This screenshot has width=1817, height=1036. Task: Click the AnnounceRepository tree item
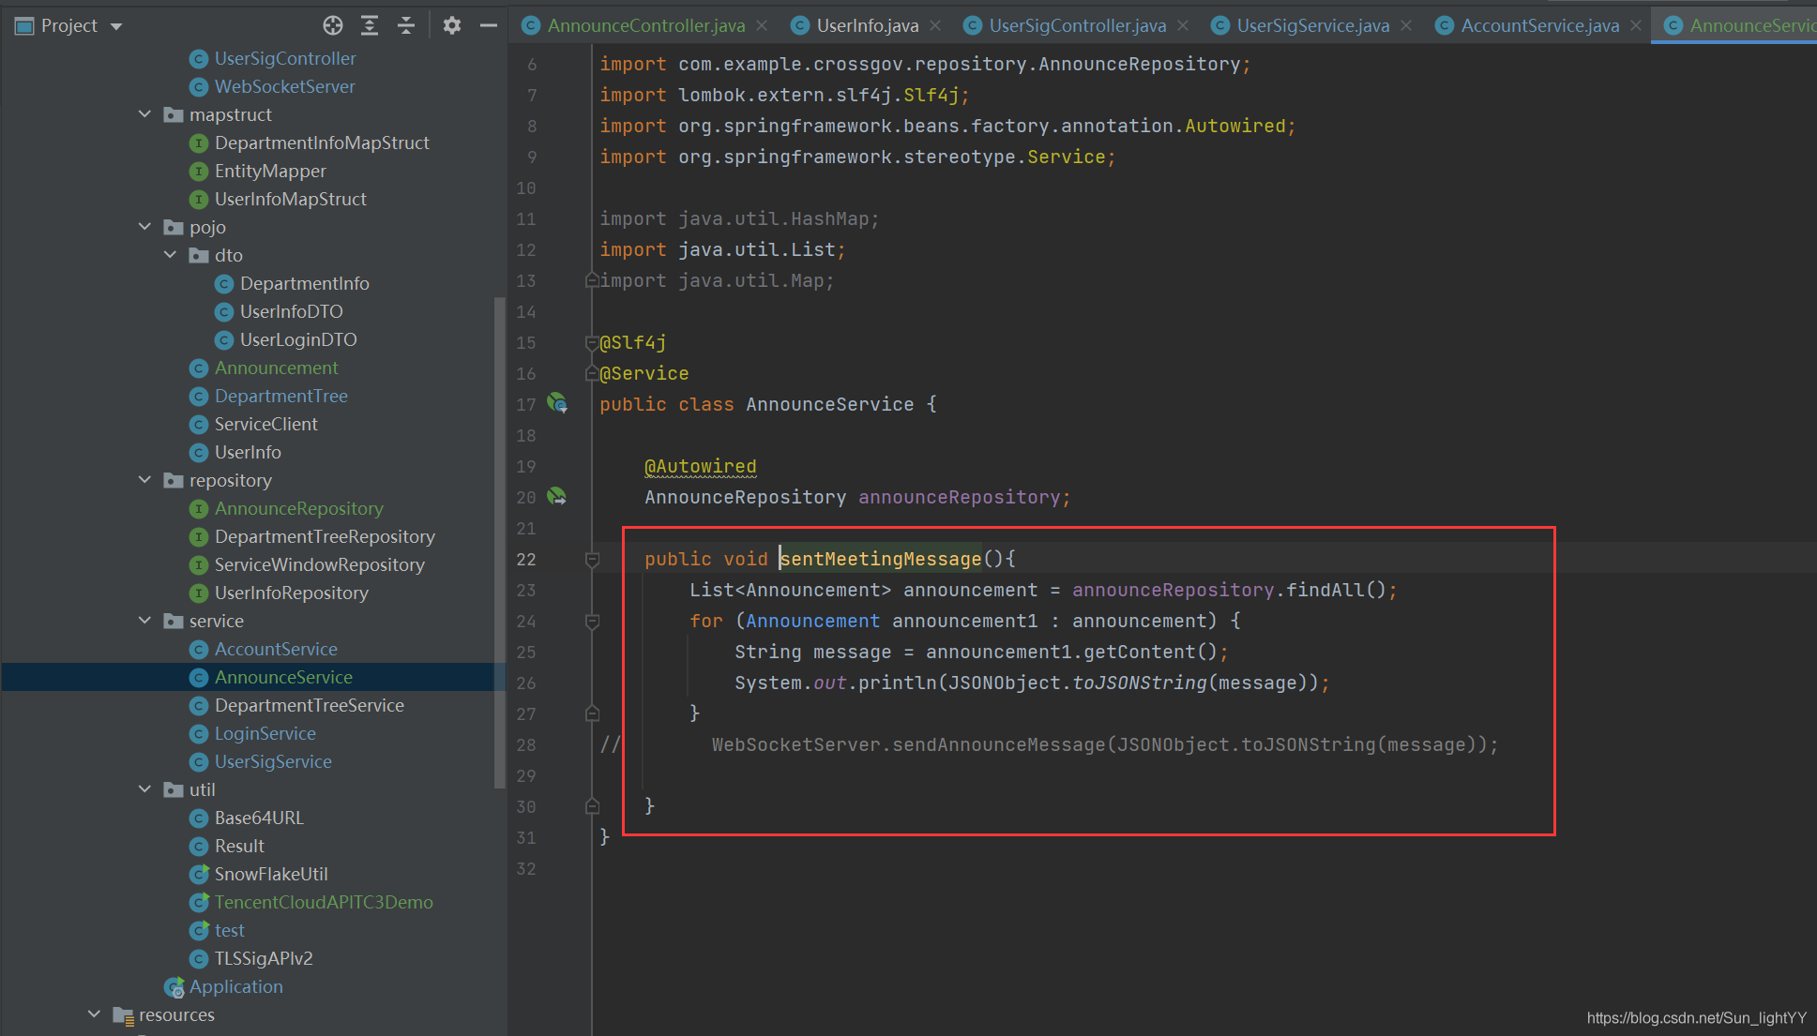[x=301, y=507]
